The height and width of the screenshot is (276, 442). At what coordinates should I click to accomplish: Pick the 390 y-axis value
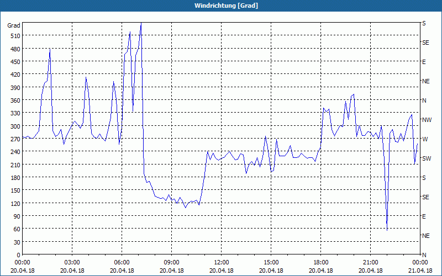coord(15,88)
